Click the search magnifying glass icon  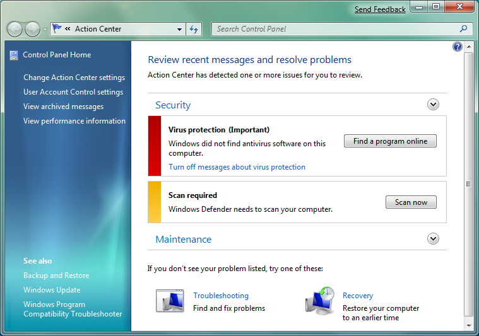click(463, 29)
